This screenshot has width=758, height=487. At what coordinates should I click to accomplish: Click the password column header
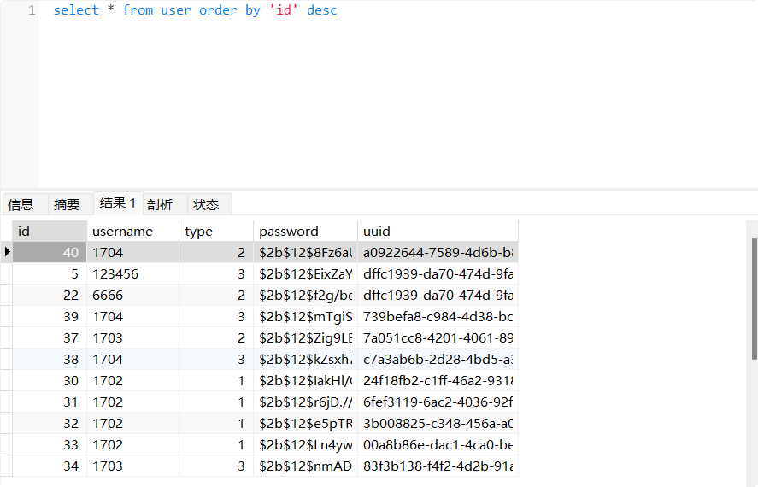(305, 231)
